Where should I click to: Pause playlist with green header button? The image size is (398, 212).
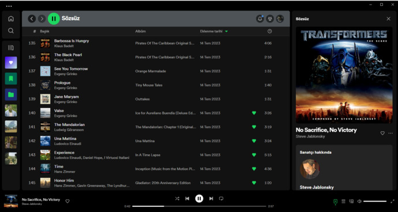(54, 18)
